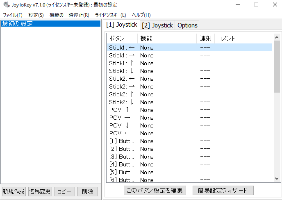282x200 pixels.
Task: Click the 新規作成 button
Action: [x=14, y=191]
